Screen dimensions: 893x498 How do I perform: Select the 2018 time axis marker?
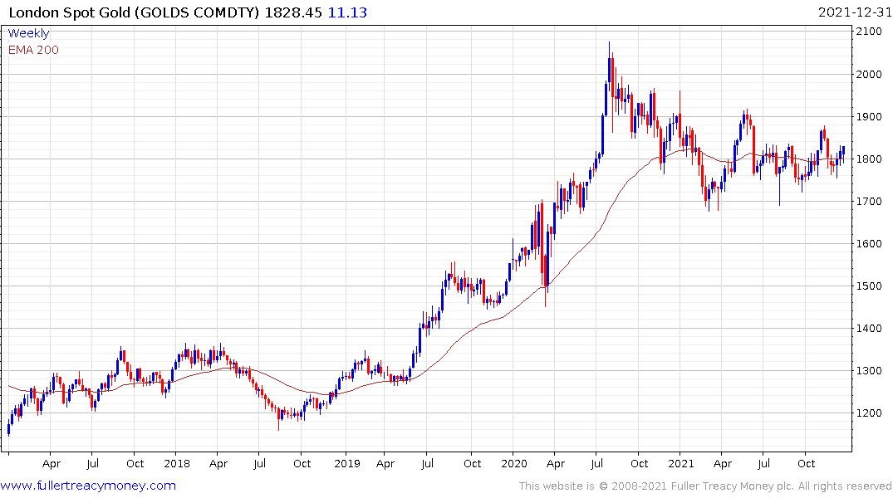coord(177,464)
